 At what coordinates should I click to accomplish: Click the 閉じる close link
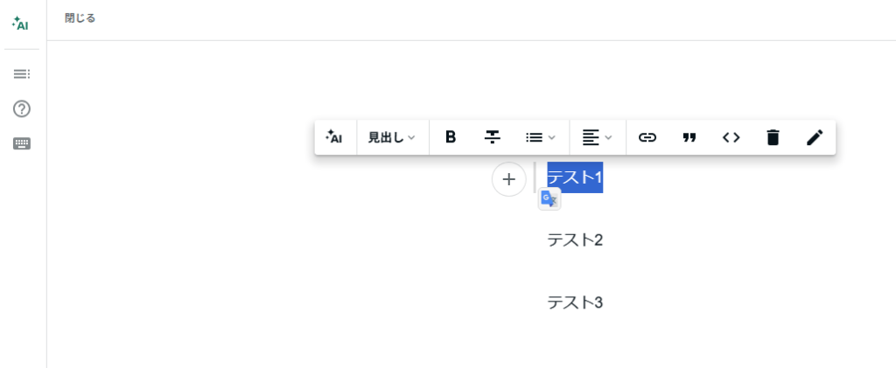tap(80, 18)
